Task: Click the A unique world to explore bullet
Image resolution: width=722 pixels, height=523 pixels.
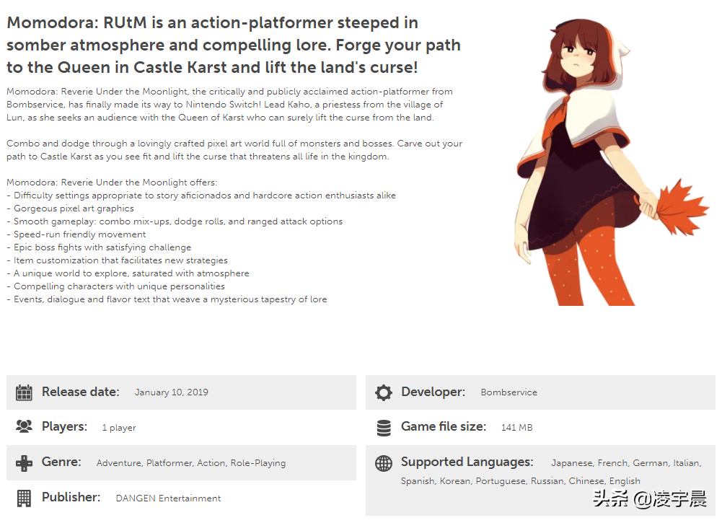Action: coord(128,273)
